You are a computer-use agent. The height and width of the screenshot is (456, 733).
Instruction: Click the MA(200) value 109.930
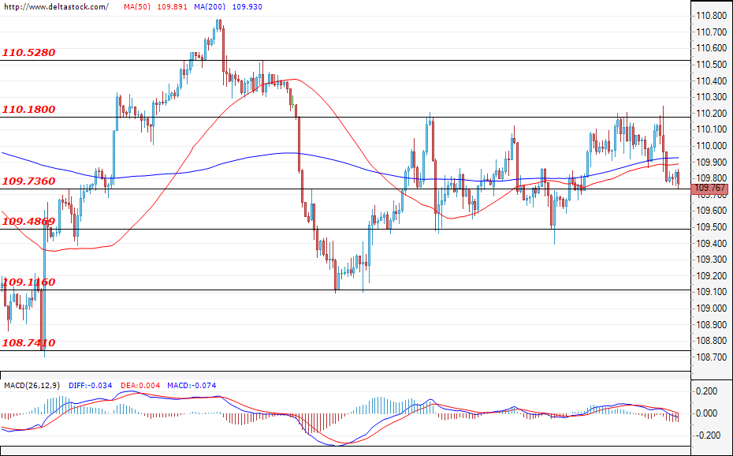pyautogui.click(x=247, y=7)
